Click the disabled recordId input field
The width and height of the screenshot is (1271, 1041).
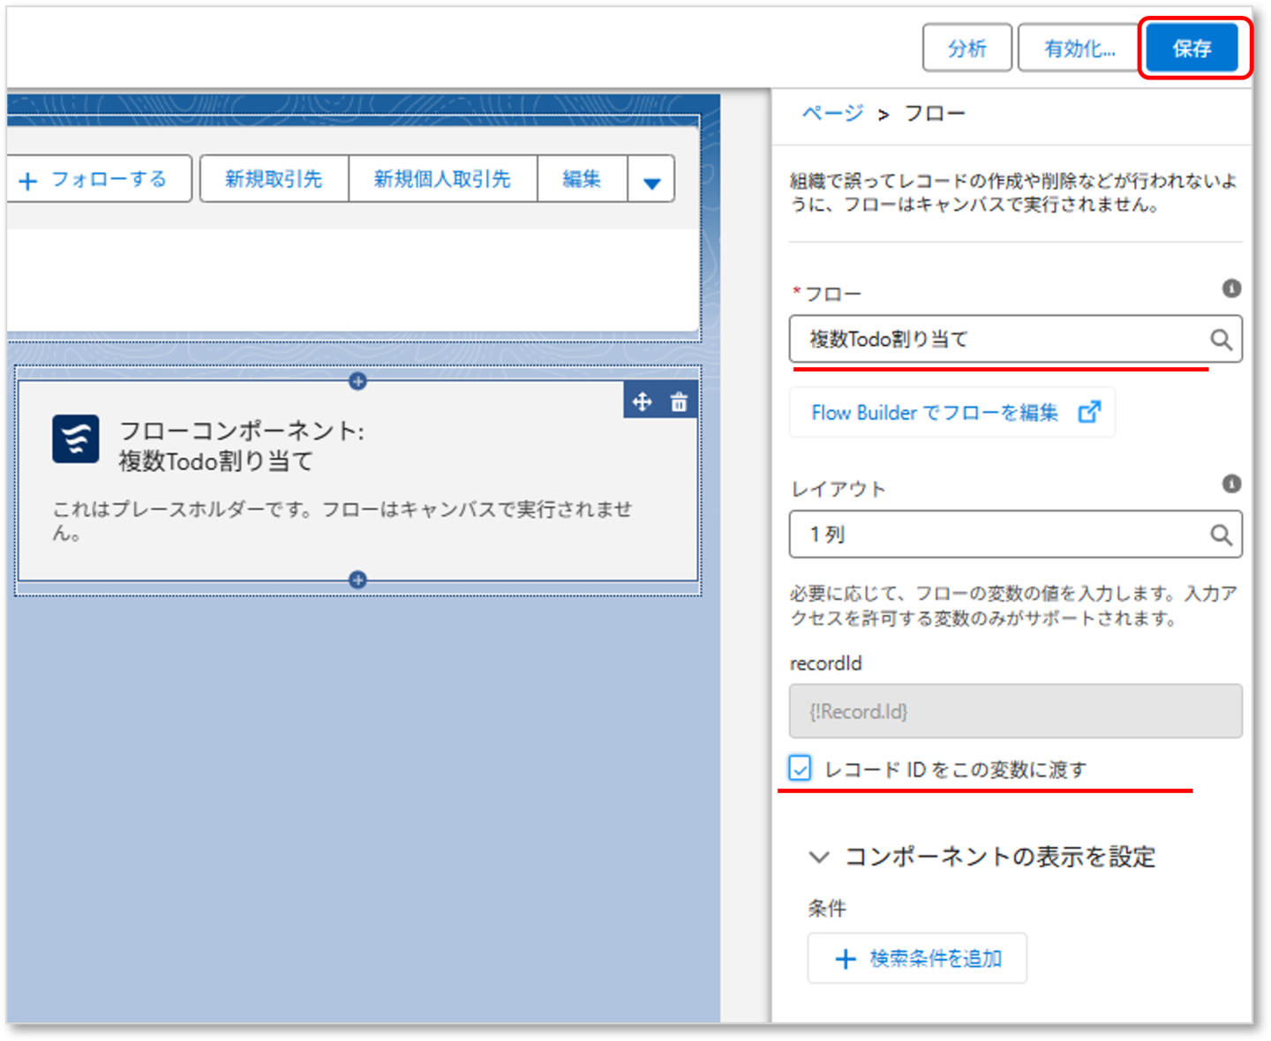pos(1015,711)
